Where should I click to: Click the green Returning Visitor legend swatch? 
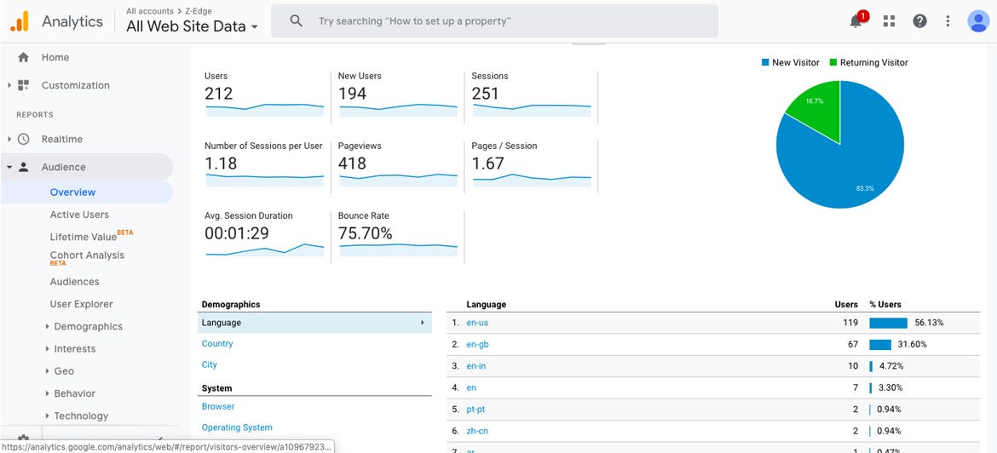pyautogui.click(x=833, y=62)
